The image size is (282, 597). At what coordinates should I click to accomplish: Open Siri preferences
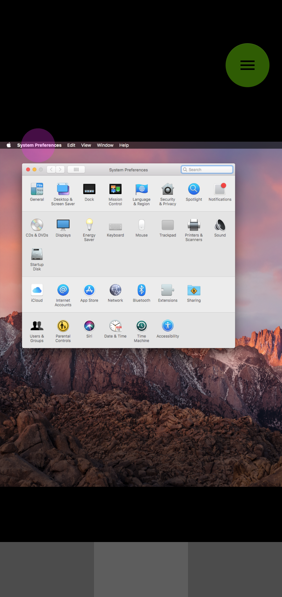click(x=89, y=329)
